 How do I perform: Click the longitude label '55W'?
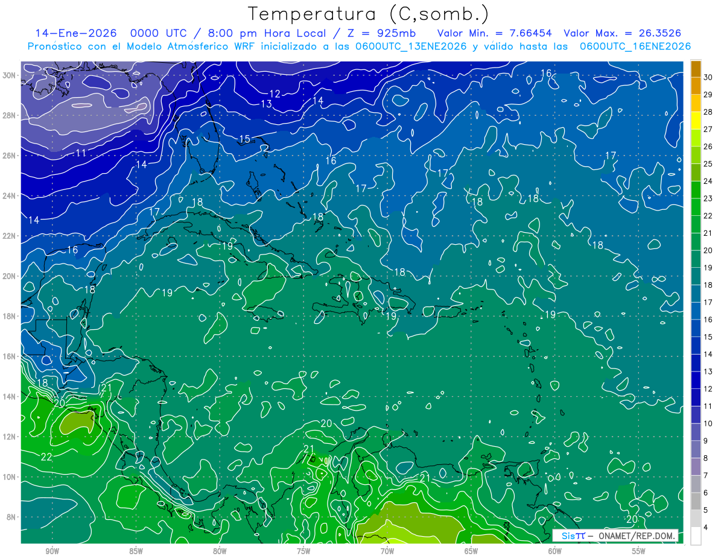(x=639, y=551)
